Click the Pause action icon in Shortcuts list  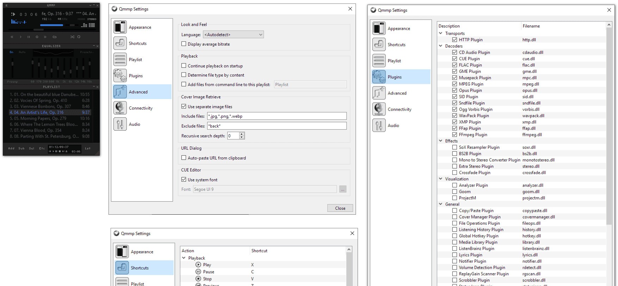(x=198, y=272)
